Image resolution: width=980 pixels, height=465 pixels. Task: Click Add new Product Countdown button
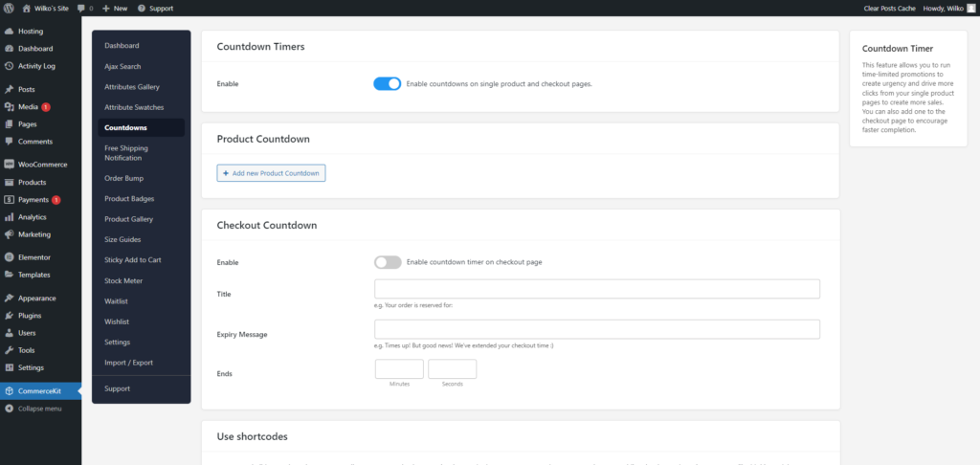(271, 173)
